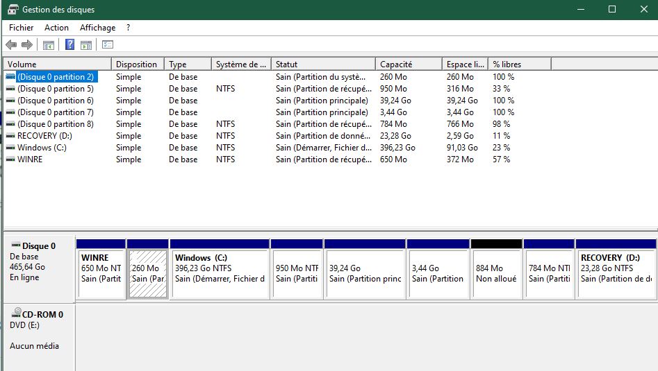Select the 950 Mo NTFS partition block
This screenshot has width=658, height=371.
click(297, 269)
